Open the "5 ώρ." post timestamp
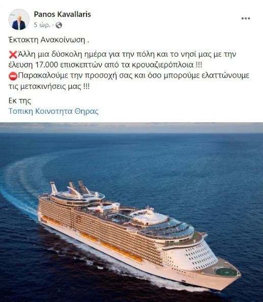The width and height of the screenshot is (263, 302). pos(42,25)
